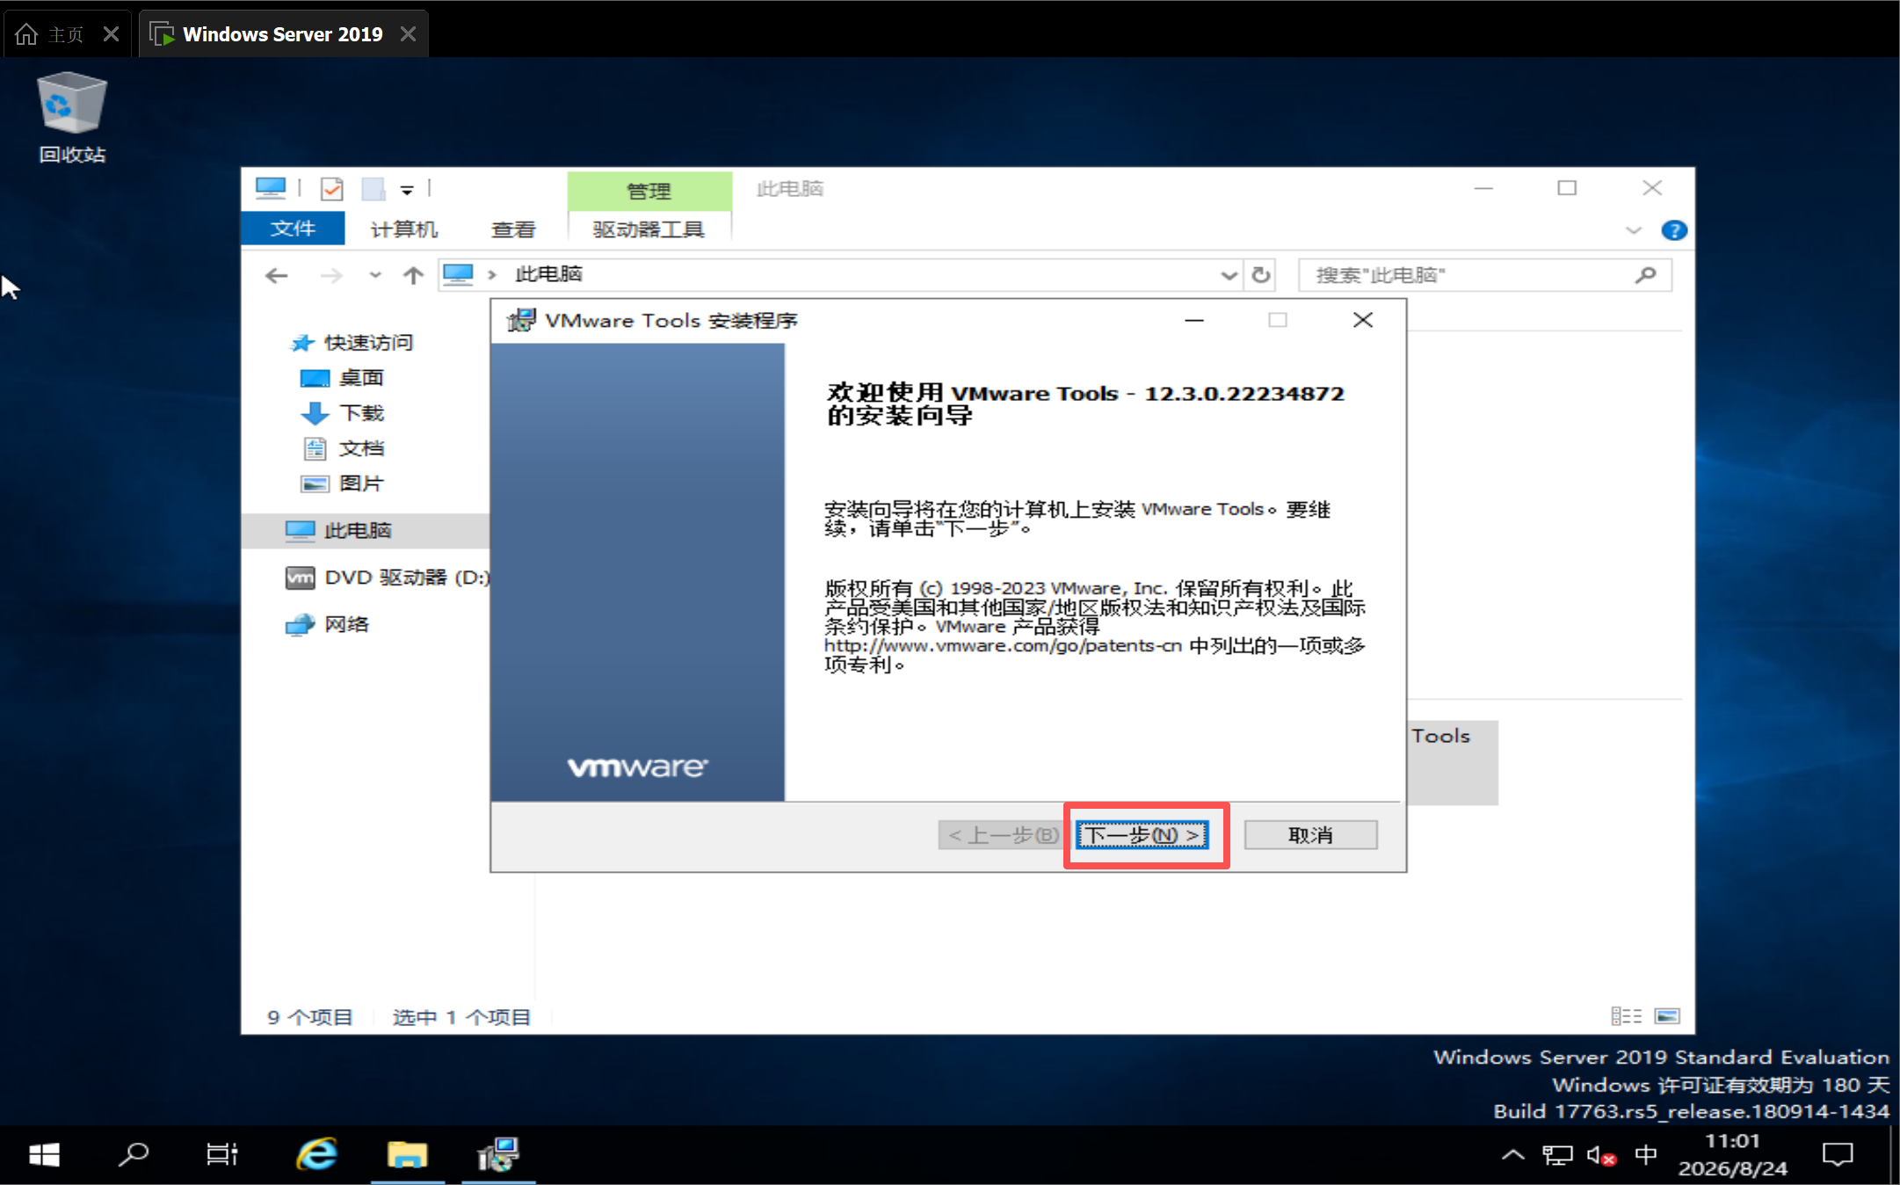Click the muted volume tray icon
The width and height of the screenshot is (1900, 1185).
[x=1601, y=1155]
